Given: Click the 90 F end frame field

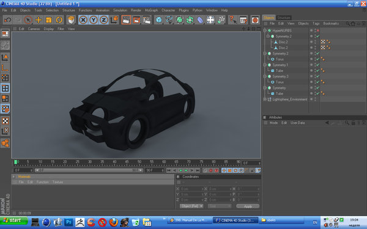Looking at the screenshot, I should tap(155, 170).
